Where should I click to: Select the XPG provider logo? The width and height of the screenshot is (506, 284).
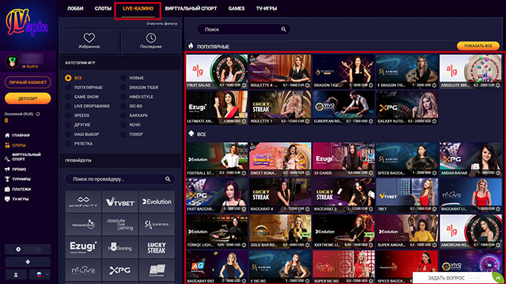120,270
